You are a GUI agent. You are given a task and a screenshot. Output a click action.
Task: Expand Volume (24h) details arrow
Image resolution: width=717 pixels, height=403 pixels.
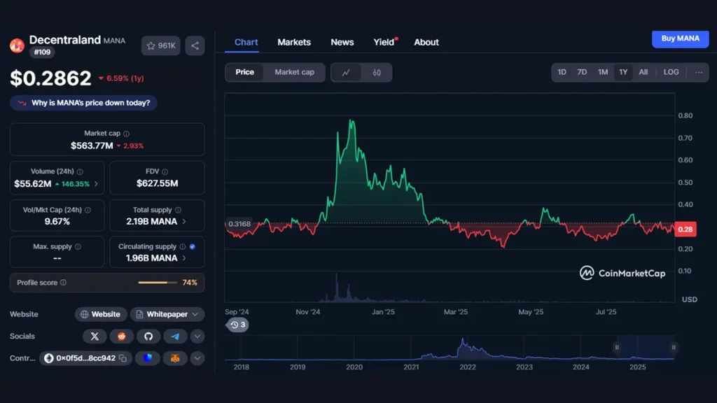pyautogui.click(x=96, y=184)
